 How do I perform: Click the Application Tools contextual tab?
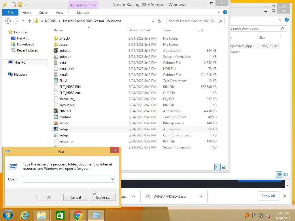(83, 5)
